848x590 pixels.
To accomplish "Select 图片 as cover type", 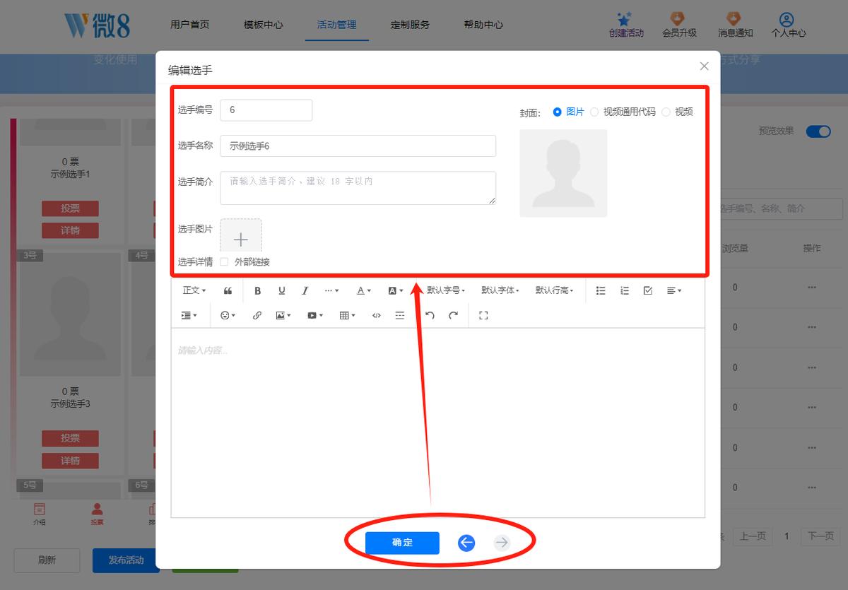I will tap(568, 112).
